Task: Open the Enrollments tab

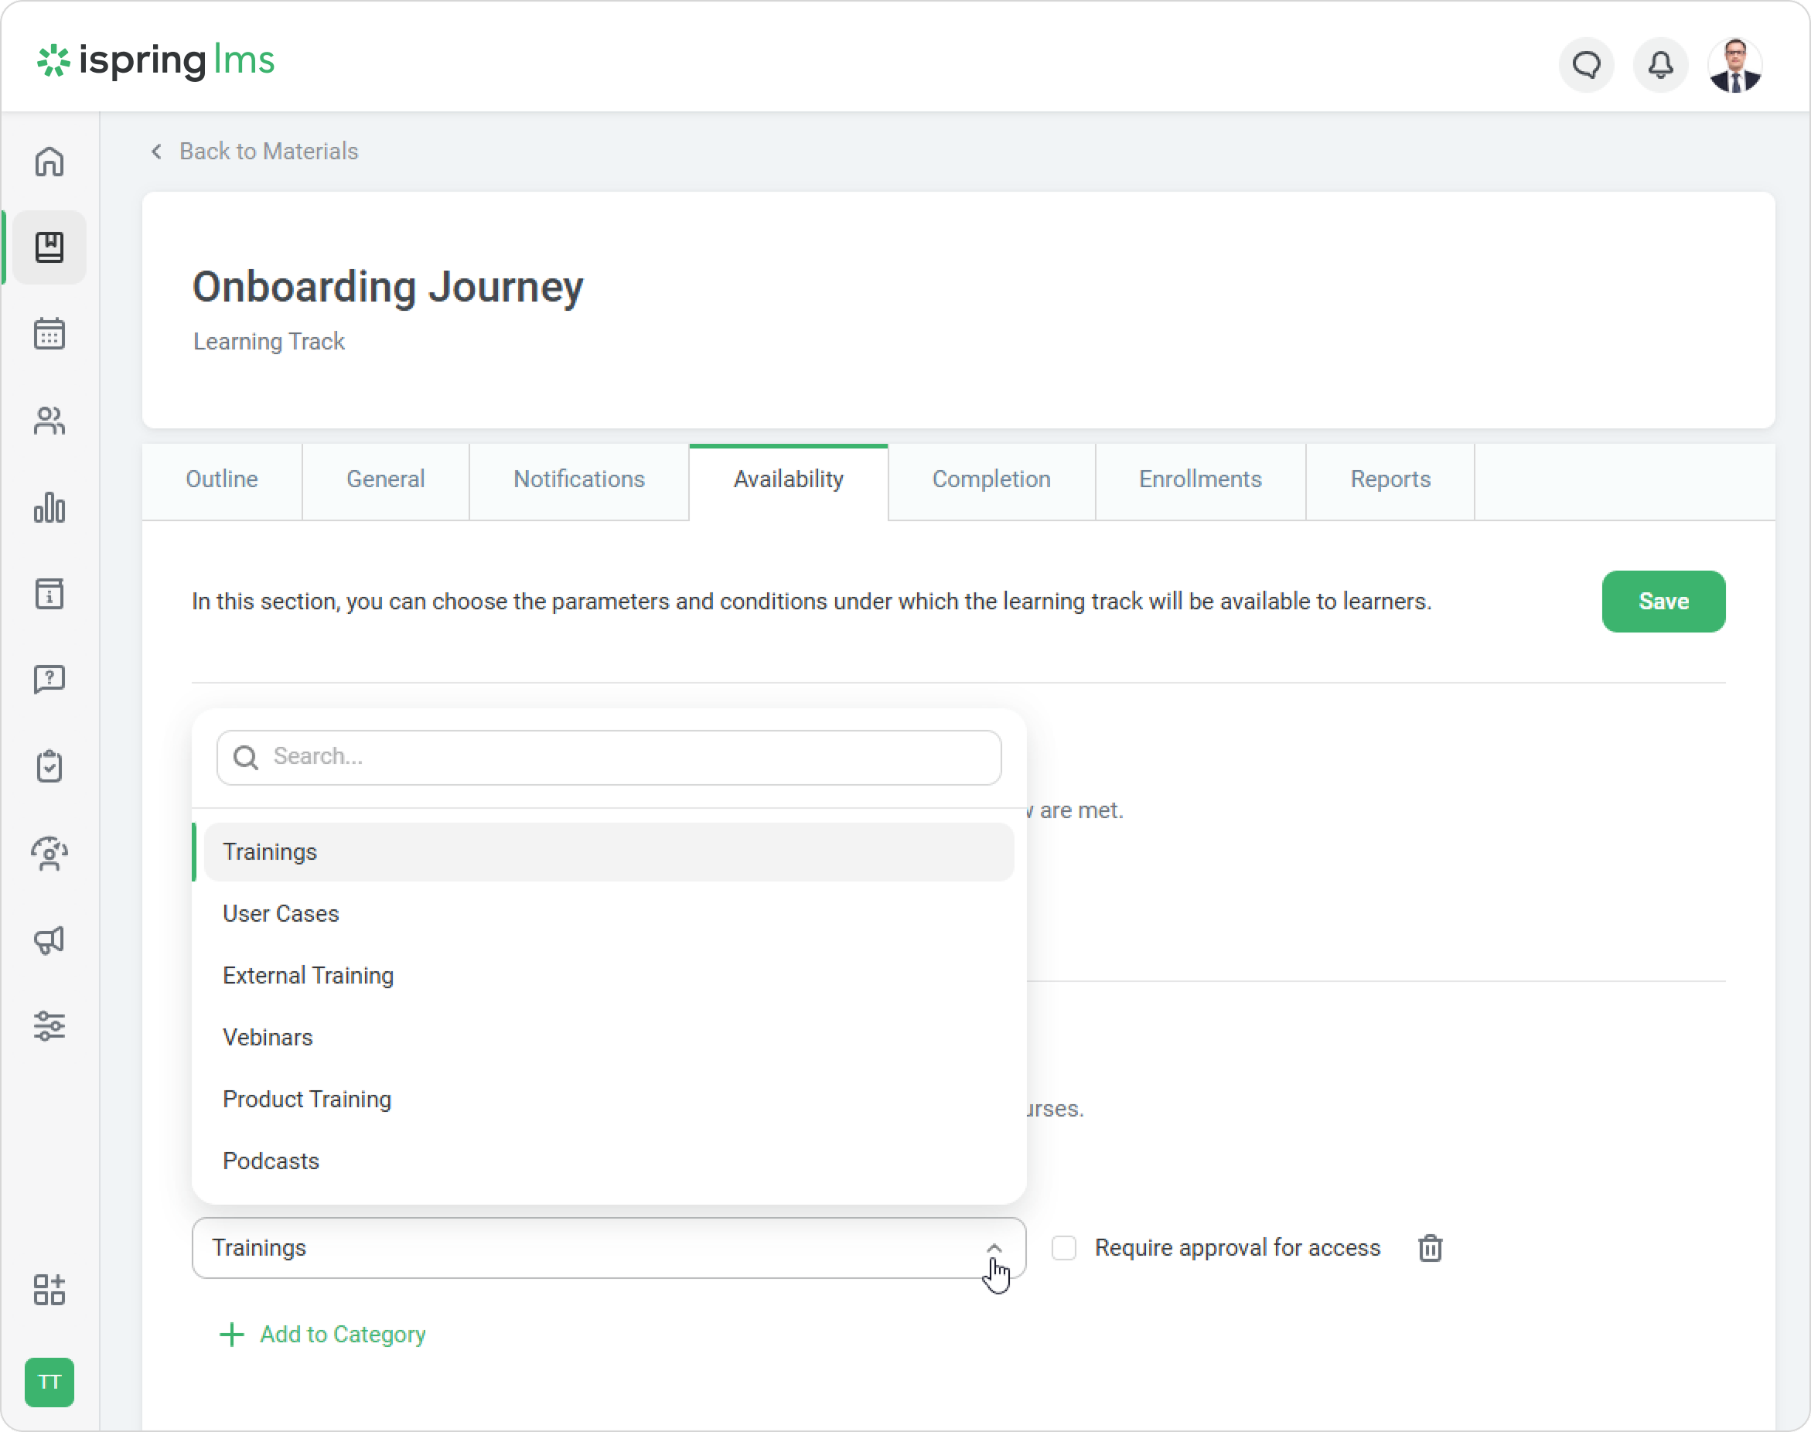Action: click(1200, 479)
